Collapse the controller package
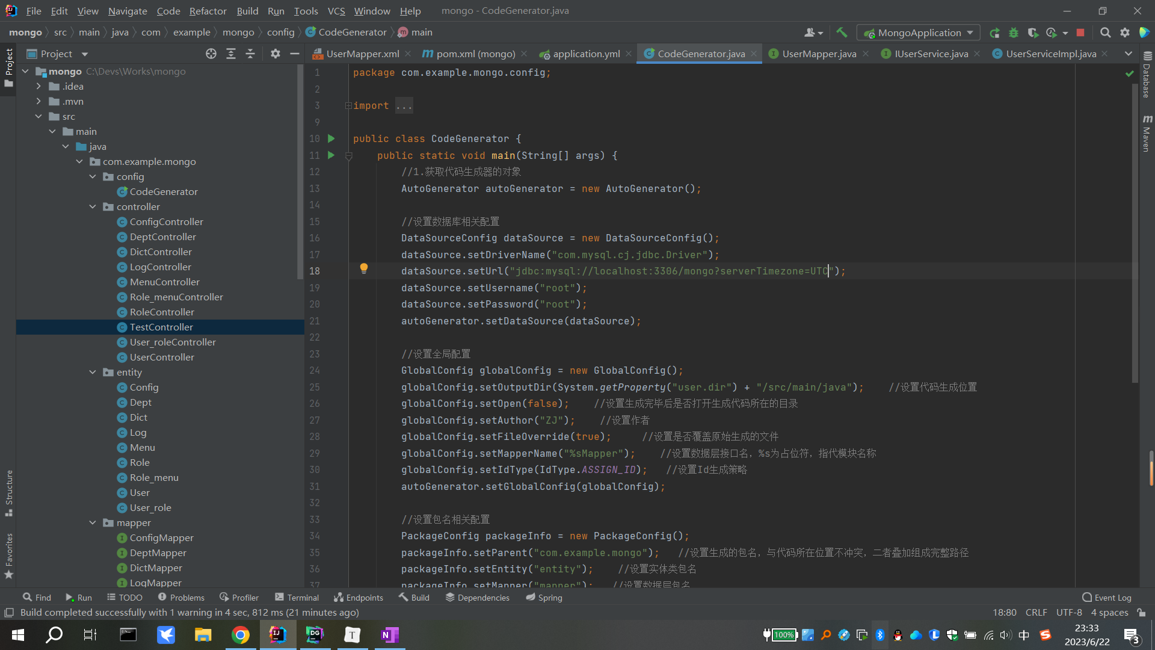The image size is (1155, 650). [93, 206]
